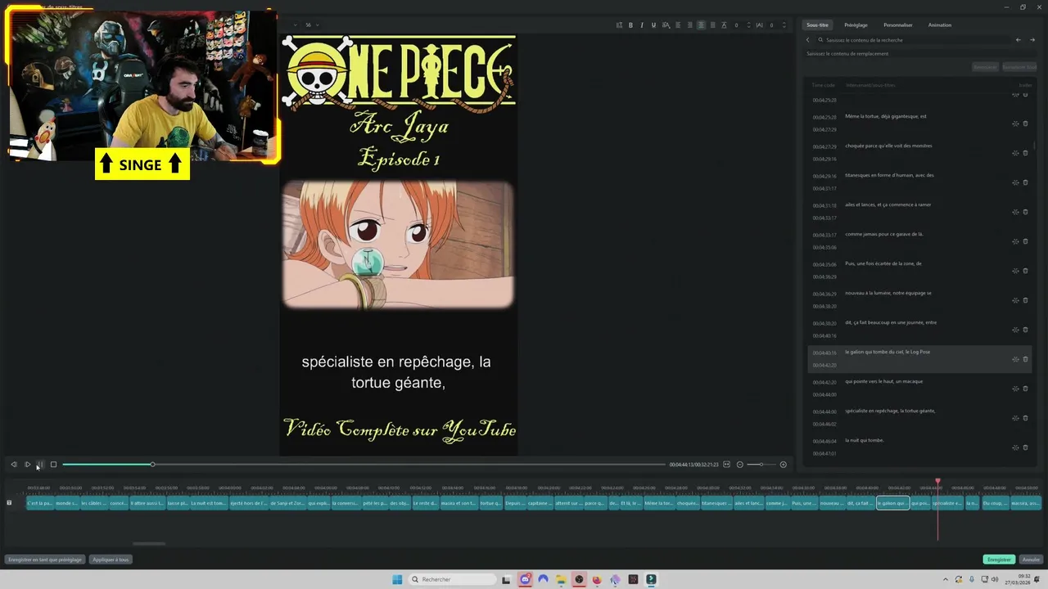Justify subtitle text
The height and width of the screenshot is (589, 1048).
[712, 25]
